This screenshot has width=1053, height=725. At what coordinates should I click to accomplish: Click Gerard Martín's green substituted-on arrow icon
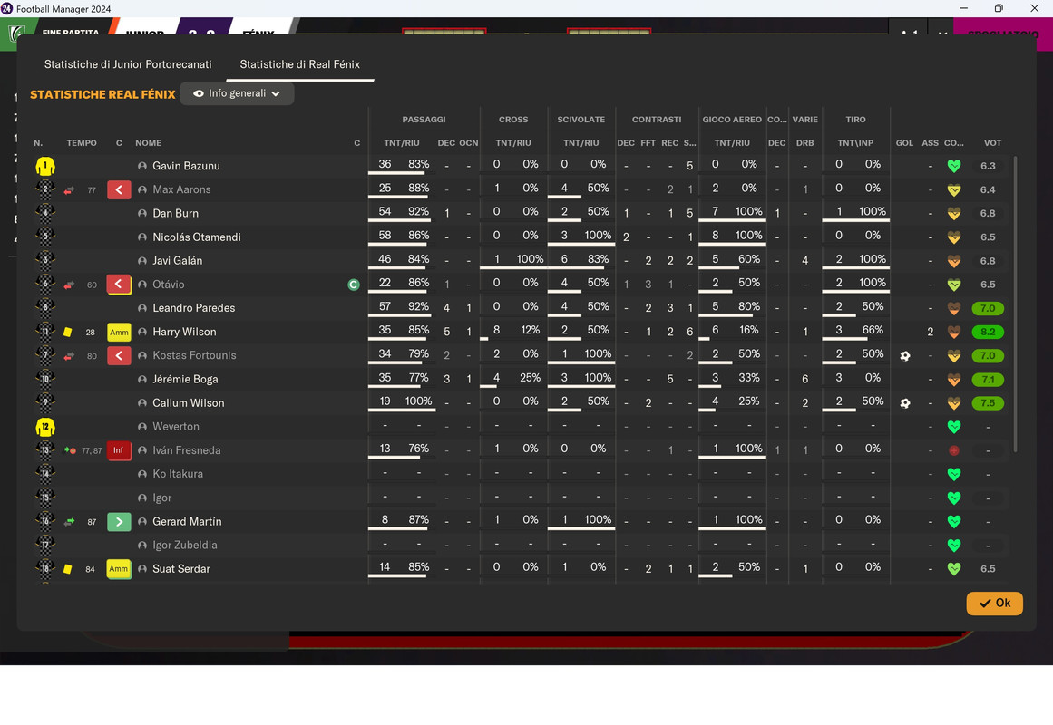pos(119,522)
